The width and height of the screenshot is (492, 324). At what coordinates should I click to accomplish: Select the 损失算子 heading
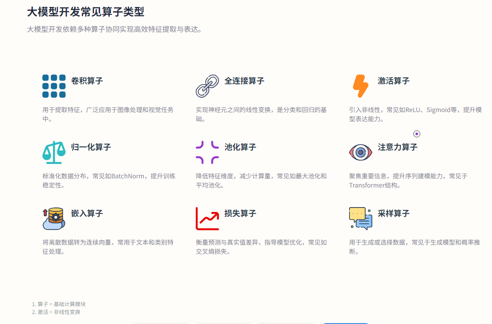coord(240,214)
